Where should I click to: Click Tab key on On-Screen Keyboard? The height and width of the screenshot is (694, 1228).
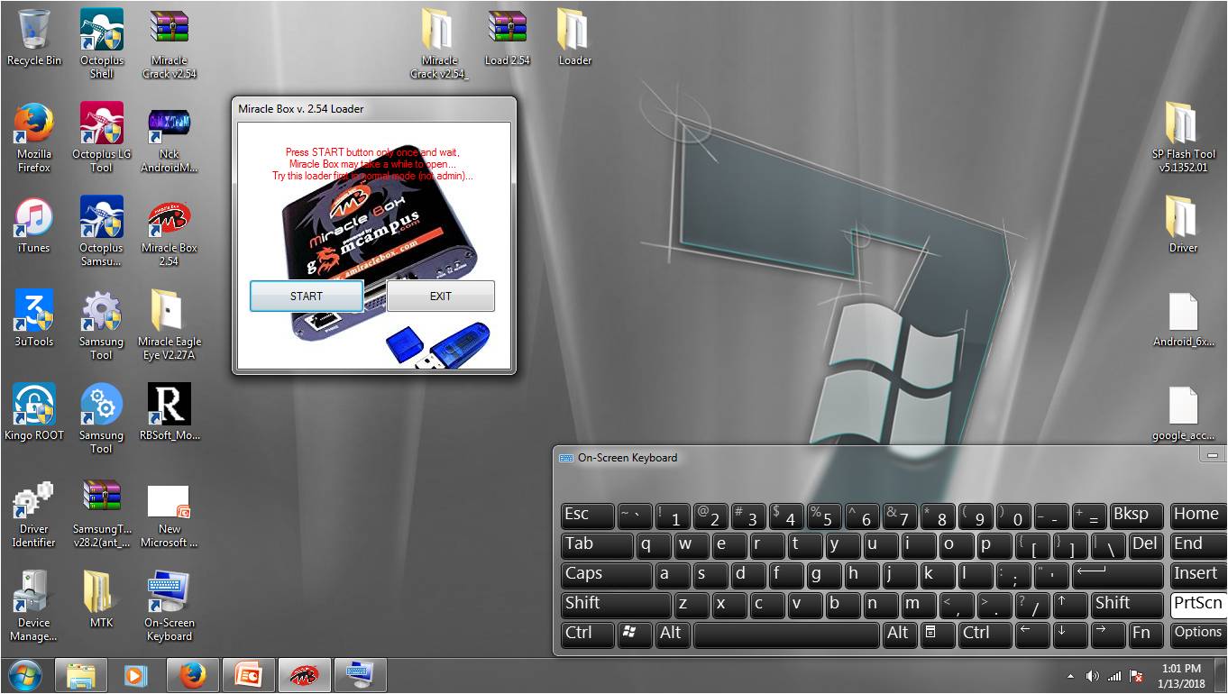click(x=597, y=545)
